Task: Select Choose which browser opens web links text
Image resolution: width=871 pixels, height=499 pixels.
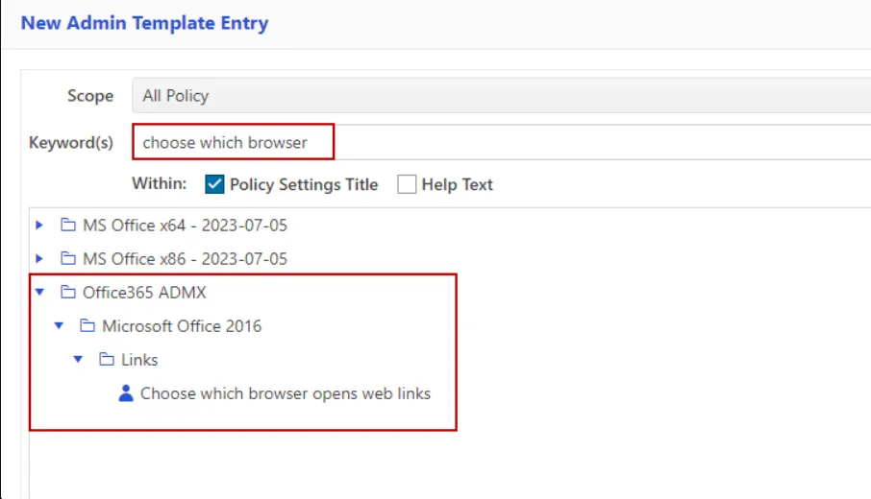Action: tap(286, 393)
